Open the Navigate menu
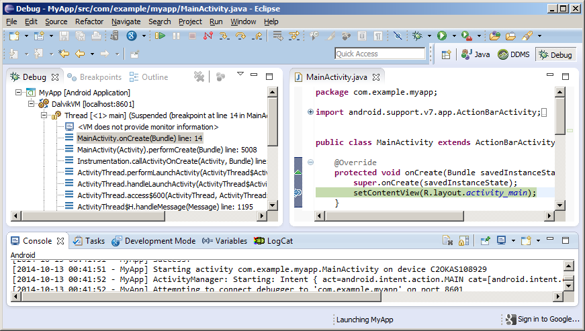The height and width of the screenshot is (331, 585). [x=126, y=21]
